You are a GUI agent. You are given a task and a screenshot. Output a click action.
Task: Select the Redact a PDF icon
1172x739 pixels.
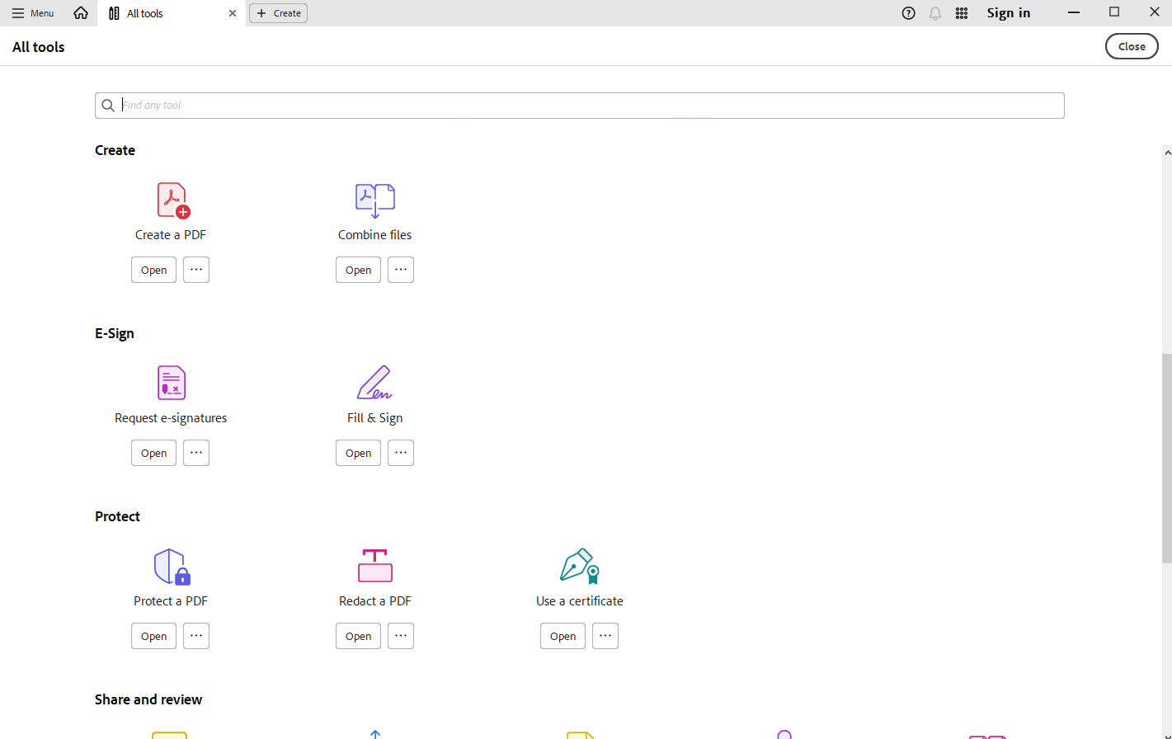point(374,566)
